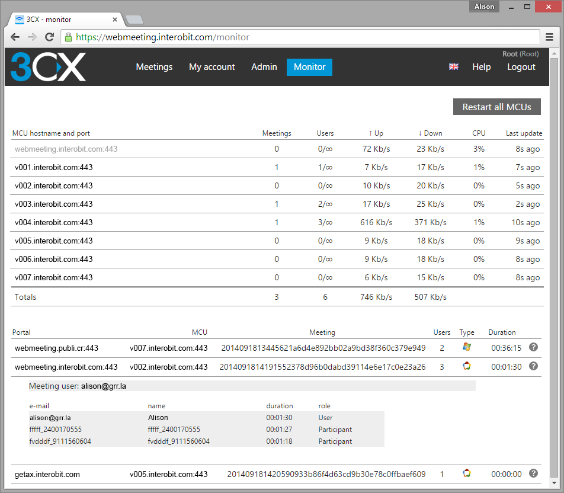Click the getax.interobit.com portal entry
The image size is (564, 493).
coord(47,474)
